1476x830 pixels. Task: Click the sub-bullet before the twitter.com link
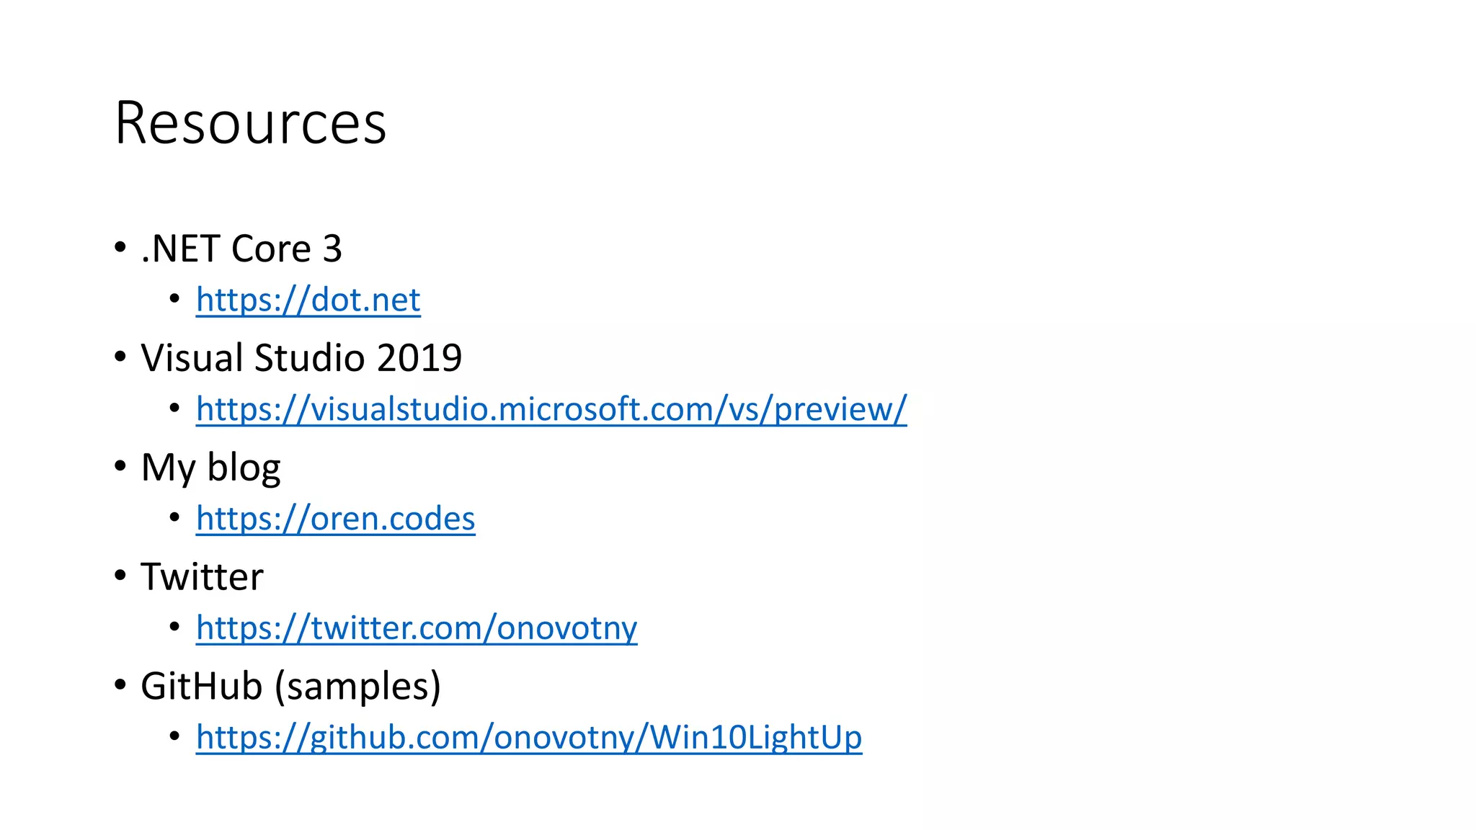point(174,627)
